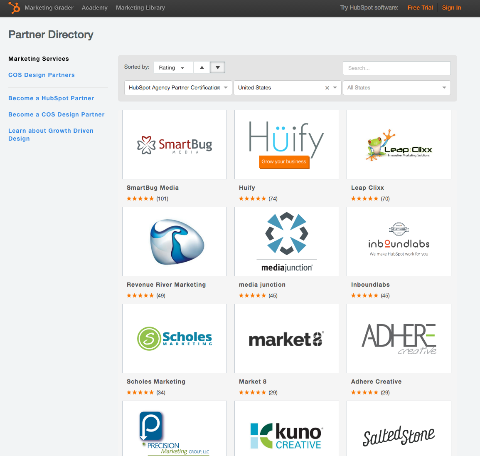This screenshot has height=456, width=480.
Task: Open the Rating sort dropdown
Action: pos(174,67)
